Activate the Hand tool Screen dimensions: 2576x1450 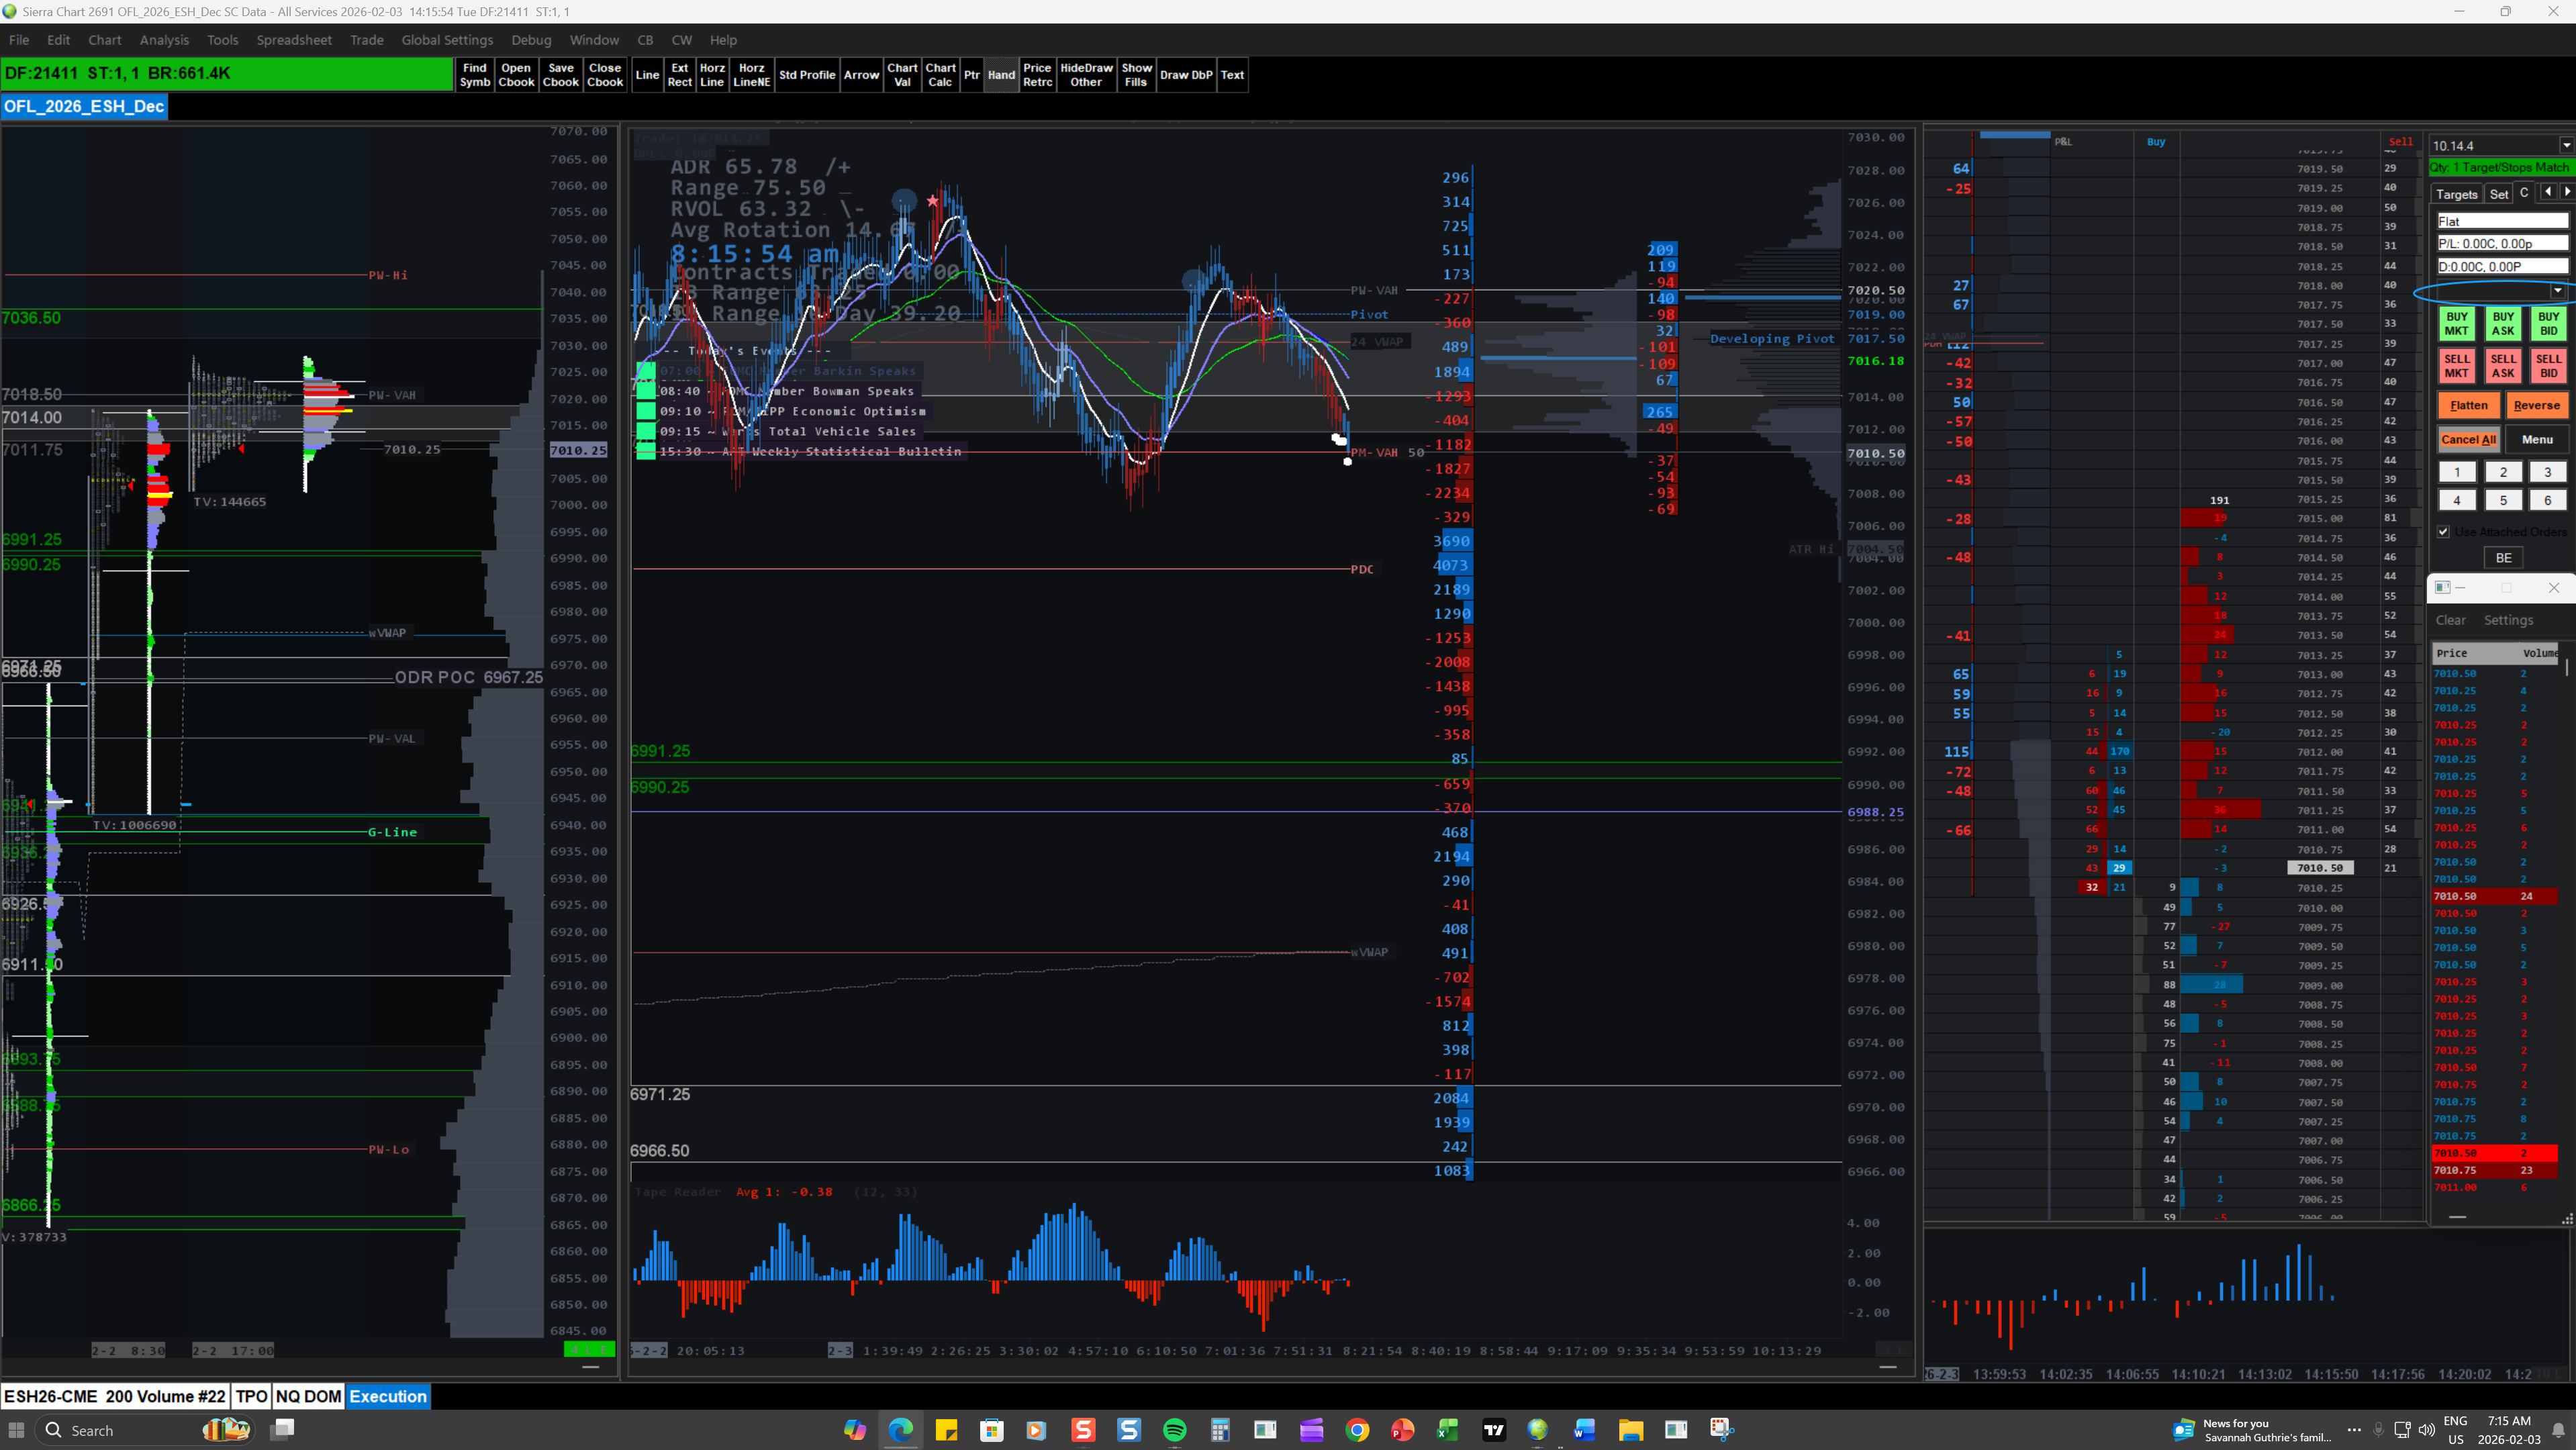(1000, 75)
